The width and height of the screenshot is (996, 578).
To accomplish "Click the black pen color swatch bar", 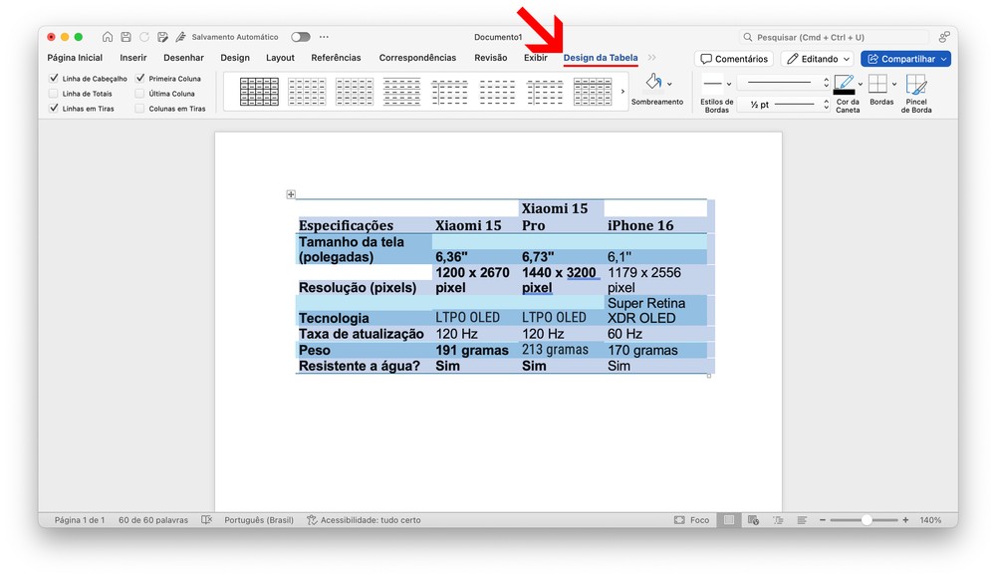I will pos(845,93).
